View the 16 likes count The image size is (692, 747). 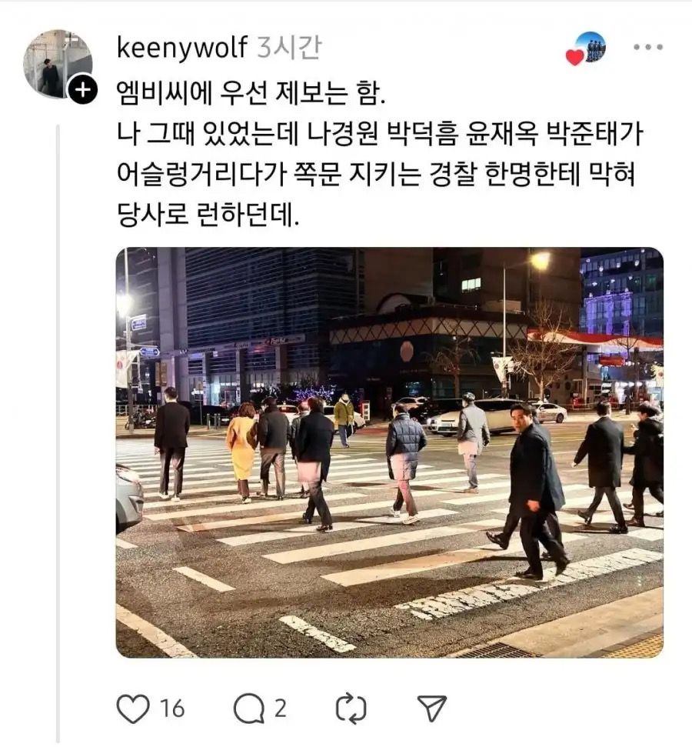pos(172,709)
